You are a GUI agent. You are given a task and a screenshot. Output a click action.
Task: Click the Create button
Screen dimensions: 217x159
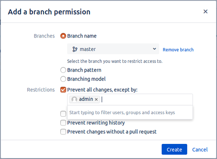174,150
